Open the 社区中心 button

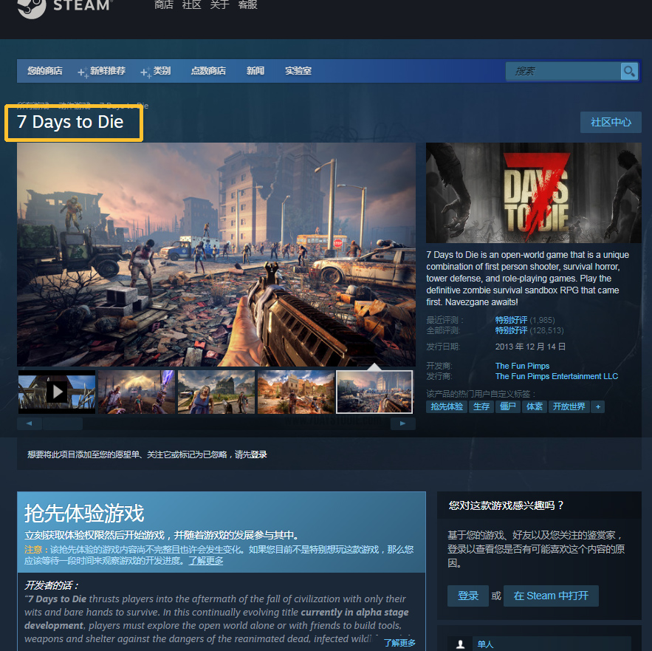coord(611,122)
